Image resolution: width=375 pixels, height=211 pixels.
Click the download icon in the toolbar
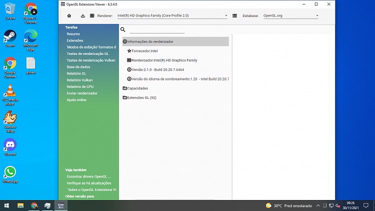tap(82, 16)
